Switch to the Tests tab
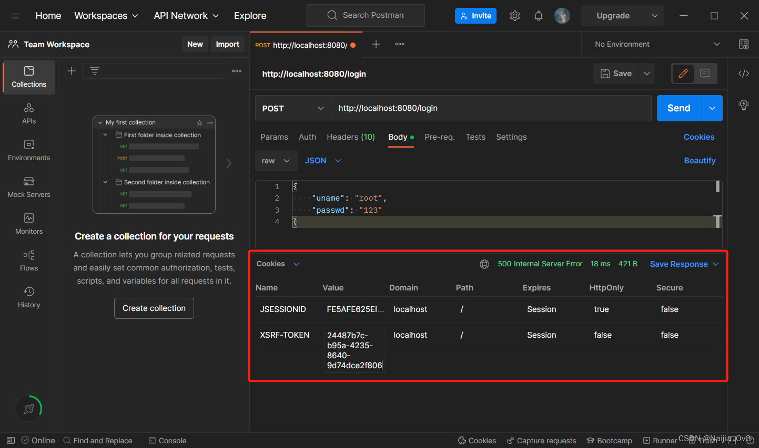The width and height of the screenshot is (759, 448). pos(475,137)
